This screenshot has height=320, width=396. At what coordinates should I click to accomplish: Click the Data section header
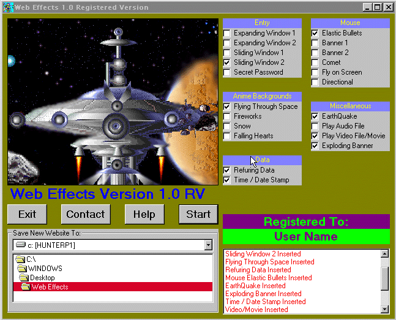coord(262,160)
